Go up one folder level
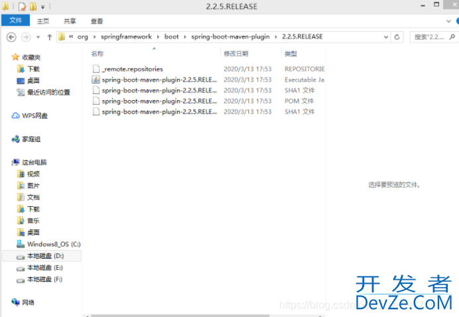 (50, 37)
